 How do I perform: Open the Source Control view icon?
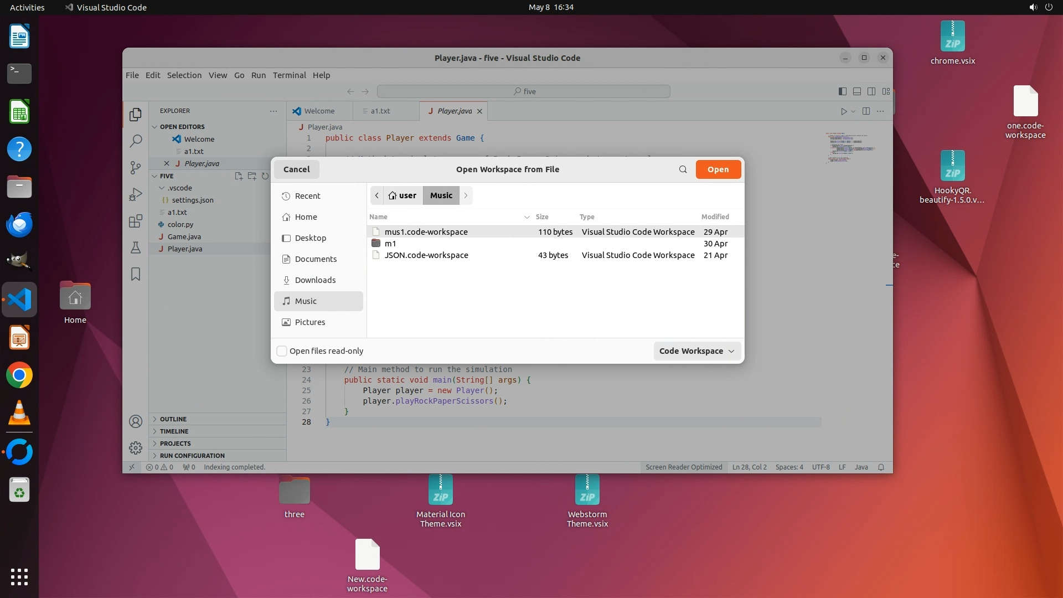tap(136, 168)
